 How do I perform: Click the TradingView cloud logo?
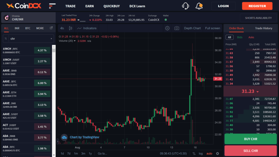(x=64, y=137)
